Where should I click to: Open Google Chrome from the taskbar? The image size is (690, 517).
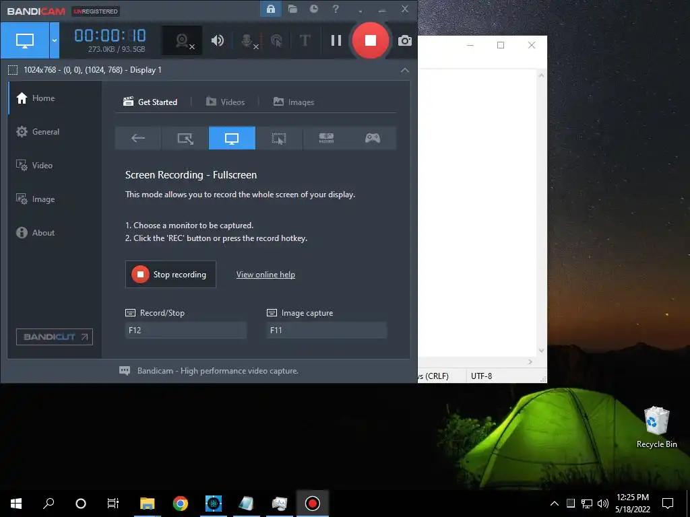[181, 504]
